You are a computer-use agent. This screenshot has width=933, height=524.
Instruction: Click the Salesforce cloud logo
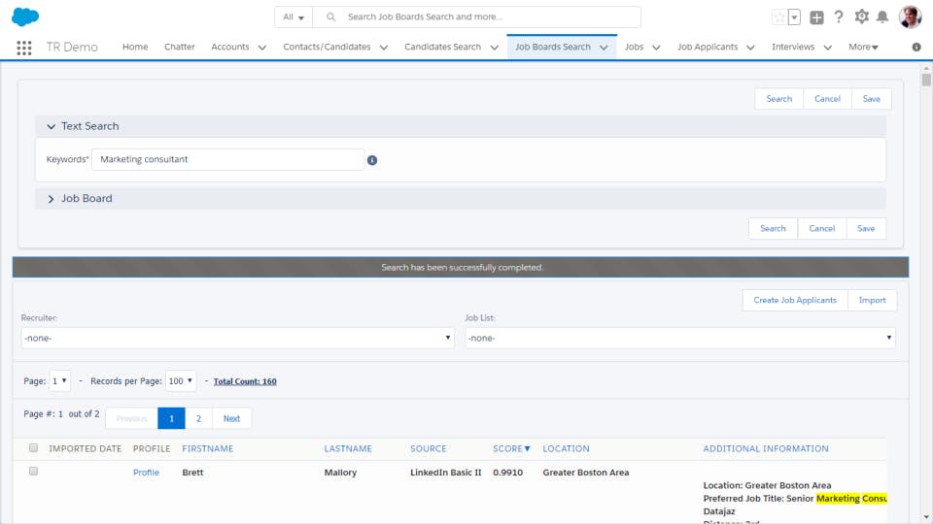click(25, 16)
